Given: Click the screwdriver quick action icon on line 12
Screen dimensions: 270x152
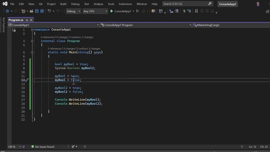Looking at the screenshot, I should tap(27, 80).
